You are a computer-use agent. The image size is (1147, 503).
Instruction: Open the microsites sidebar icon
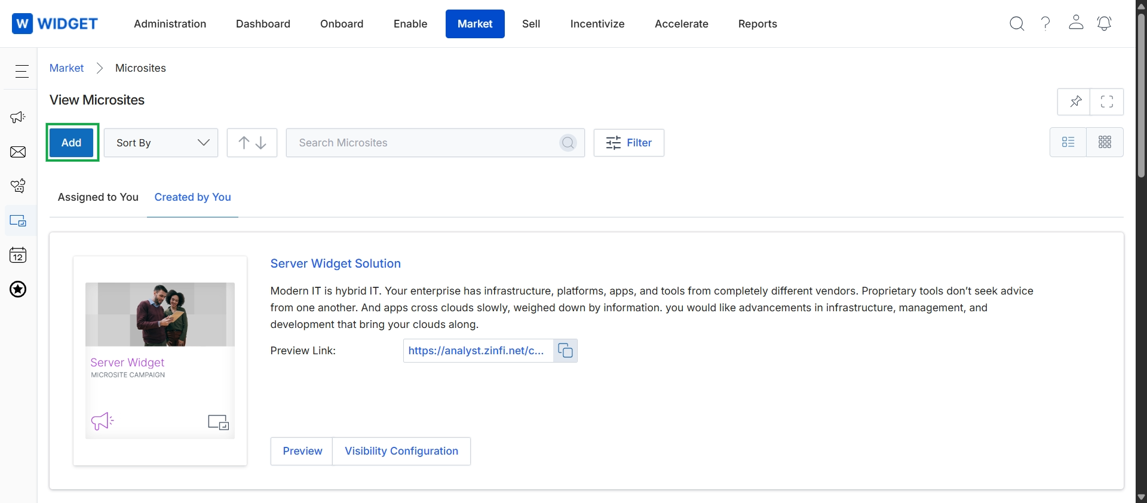(x=18, y=221)
